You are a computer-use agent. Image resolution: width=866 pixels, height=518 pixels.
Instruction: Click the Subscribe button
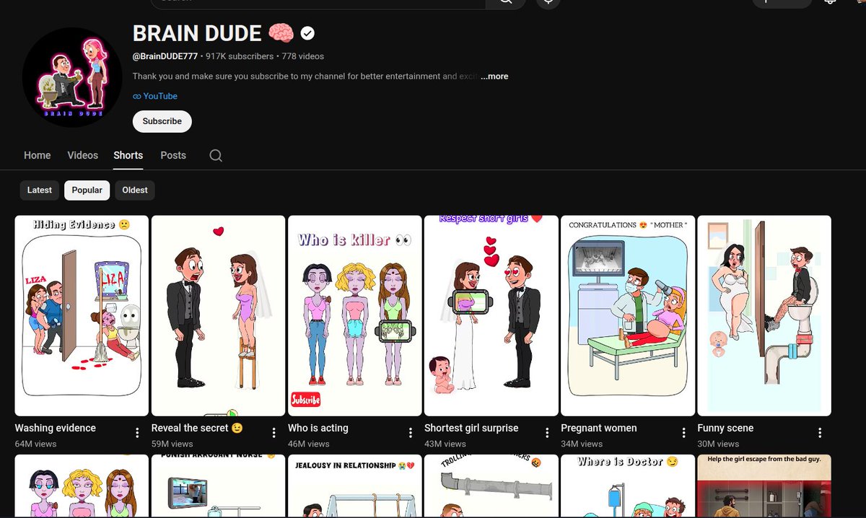click(x=162, y=121)
